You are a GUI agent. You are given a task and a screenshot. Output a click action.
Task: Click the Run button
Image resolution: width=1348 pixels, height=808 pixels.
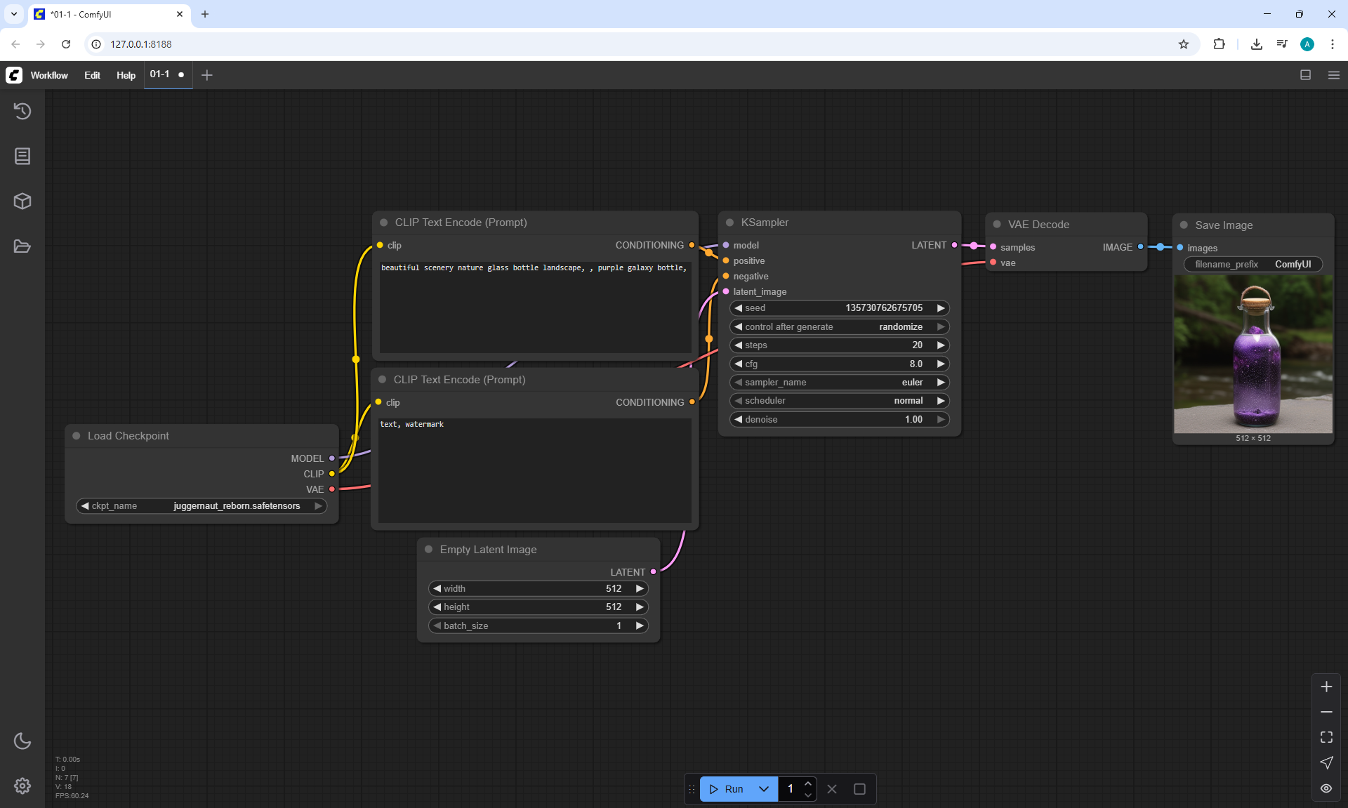pyautogui.click(x=727, y=789)
